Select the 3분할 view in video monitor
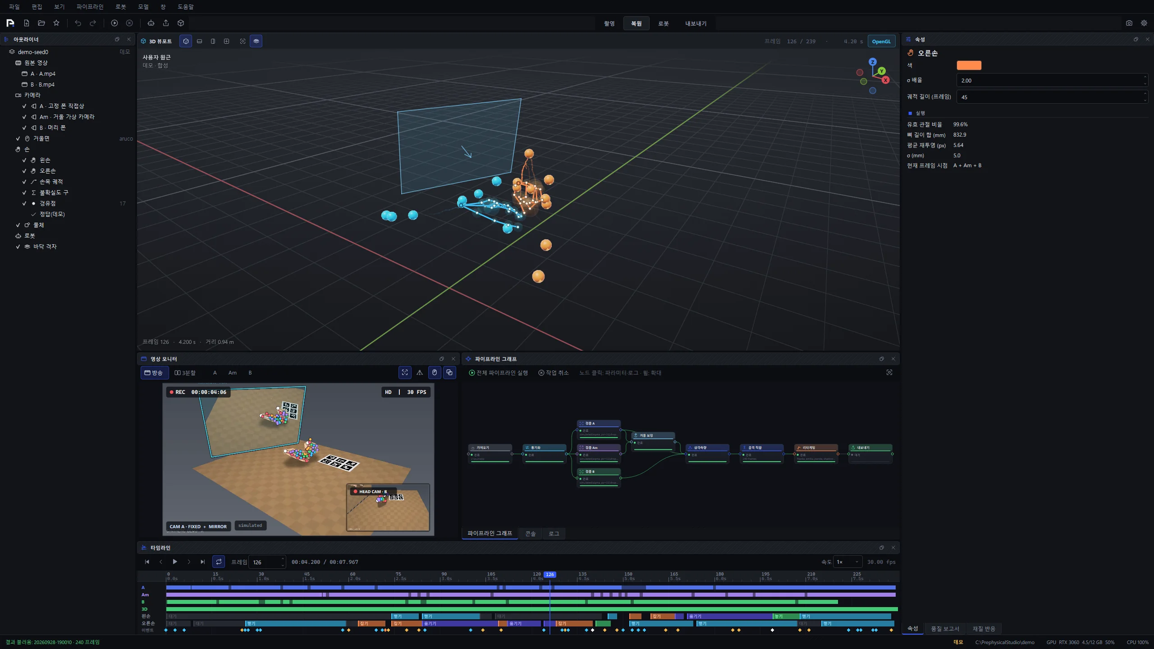This screenshot has height=649, width=1154. (x=185, y=373)
